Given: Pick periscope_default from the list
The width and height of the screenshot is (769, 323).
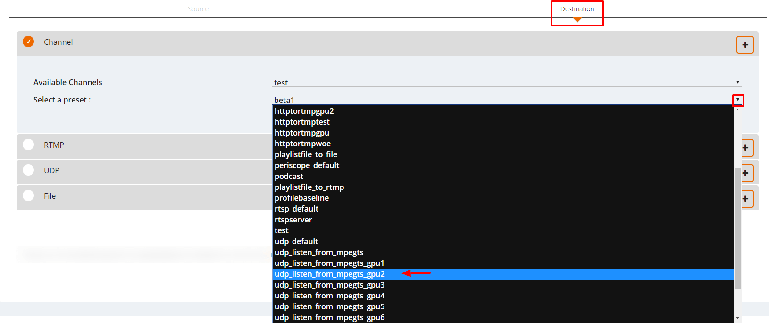Looking at the screenshot, I should tap(503, 165).
